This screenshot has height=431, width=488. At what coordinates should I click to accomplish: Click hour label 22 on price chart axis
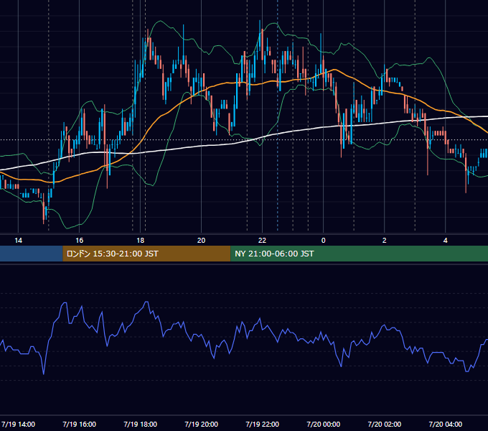click(263, 241)
